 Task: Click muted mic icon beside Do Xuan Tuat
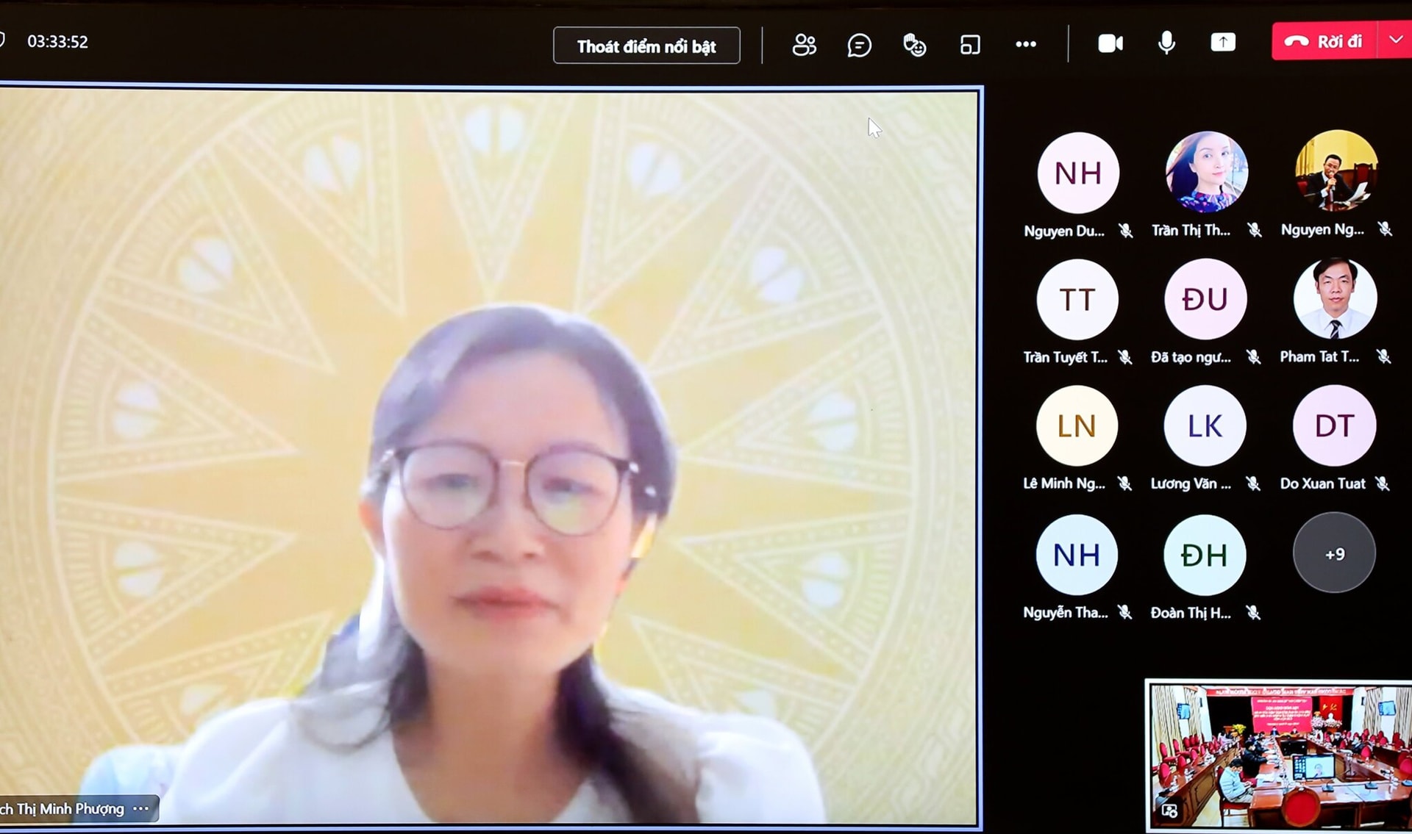tap(1383, 483)
